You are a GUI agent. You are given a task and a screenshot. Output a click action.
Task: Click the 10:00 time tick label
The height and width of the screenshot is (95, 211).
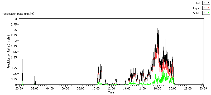[96, 88]
